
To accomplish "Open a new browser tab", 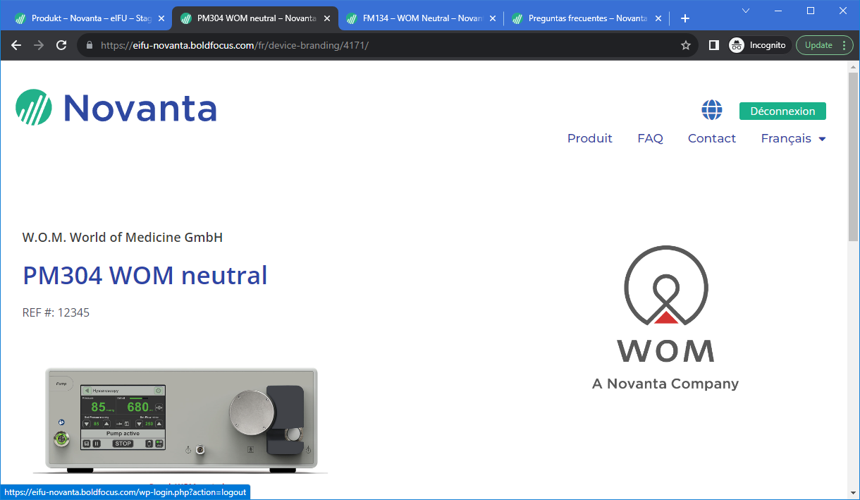I will (x=684, y=18).
